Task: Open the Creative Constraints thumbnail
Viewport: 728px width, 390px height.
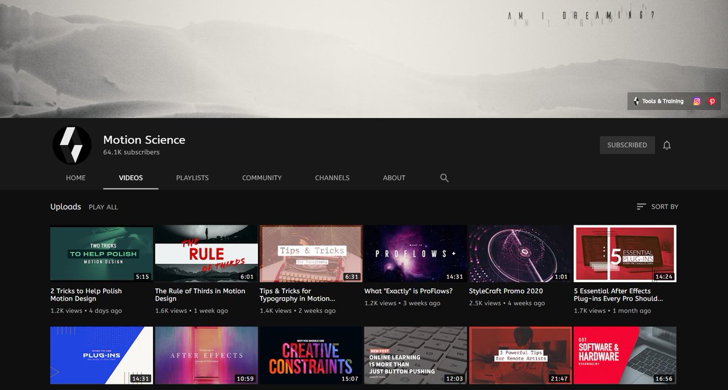Action: coord(311,355)
